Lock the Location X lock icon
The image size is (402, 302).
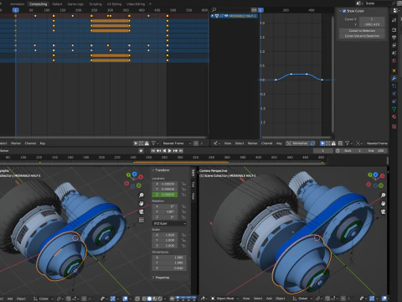[183, 184]
